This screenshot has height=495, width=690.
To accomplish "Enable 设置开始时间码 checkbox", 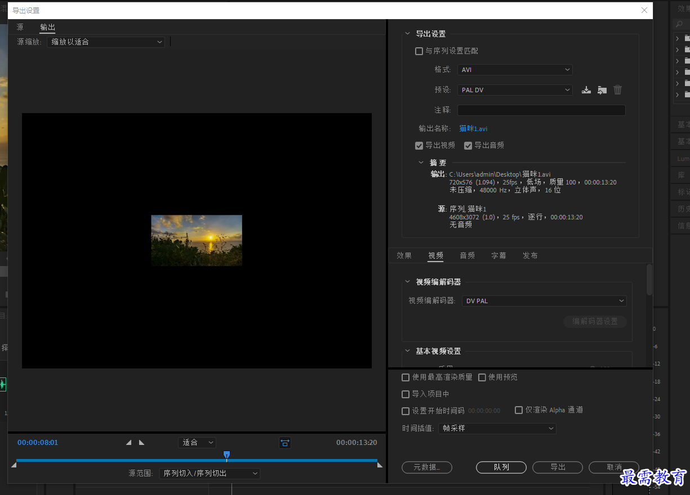I will pyautogui.click(x=406, y=411).
